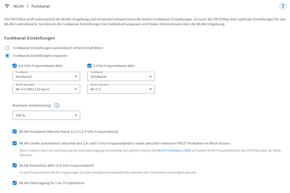Click the WLAN breadcrumb item

[18, 6]
